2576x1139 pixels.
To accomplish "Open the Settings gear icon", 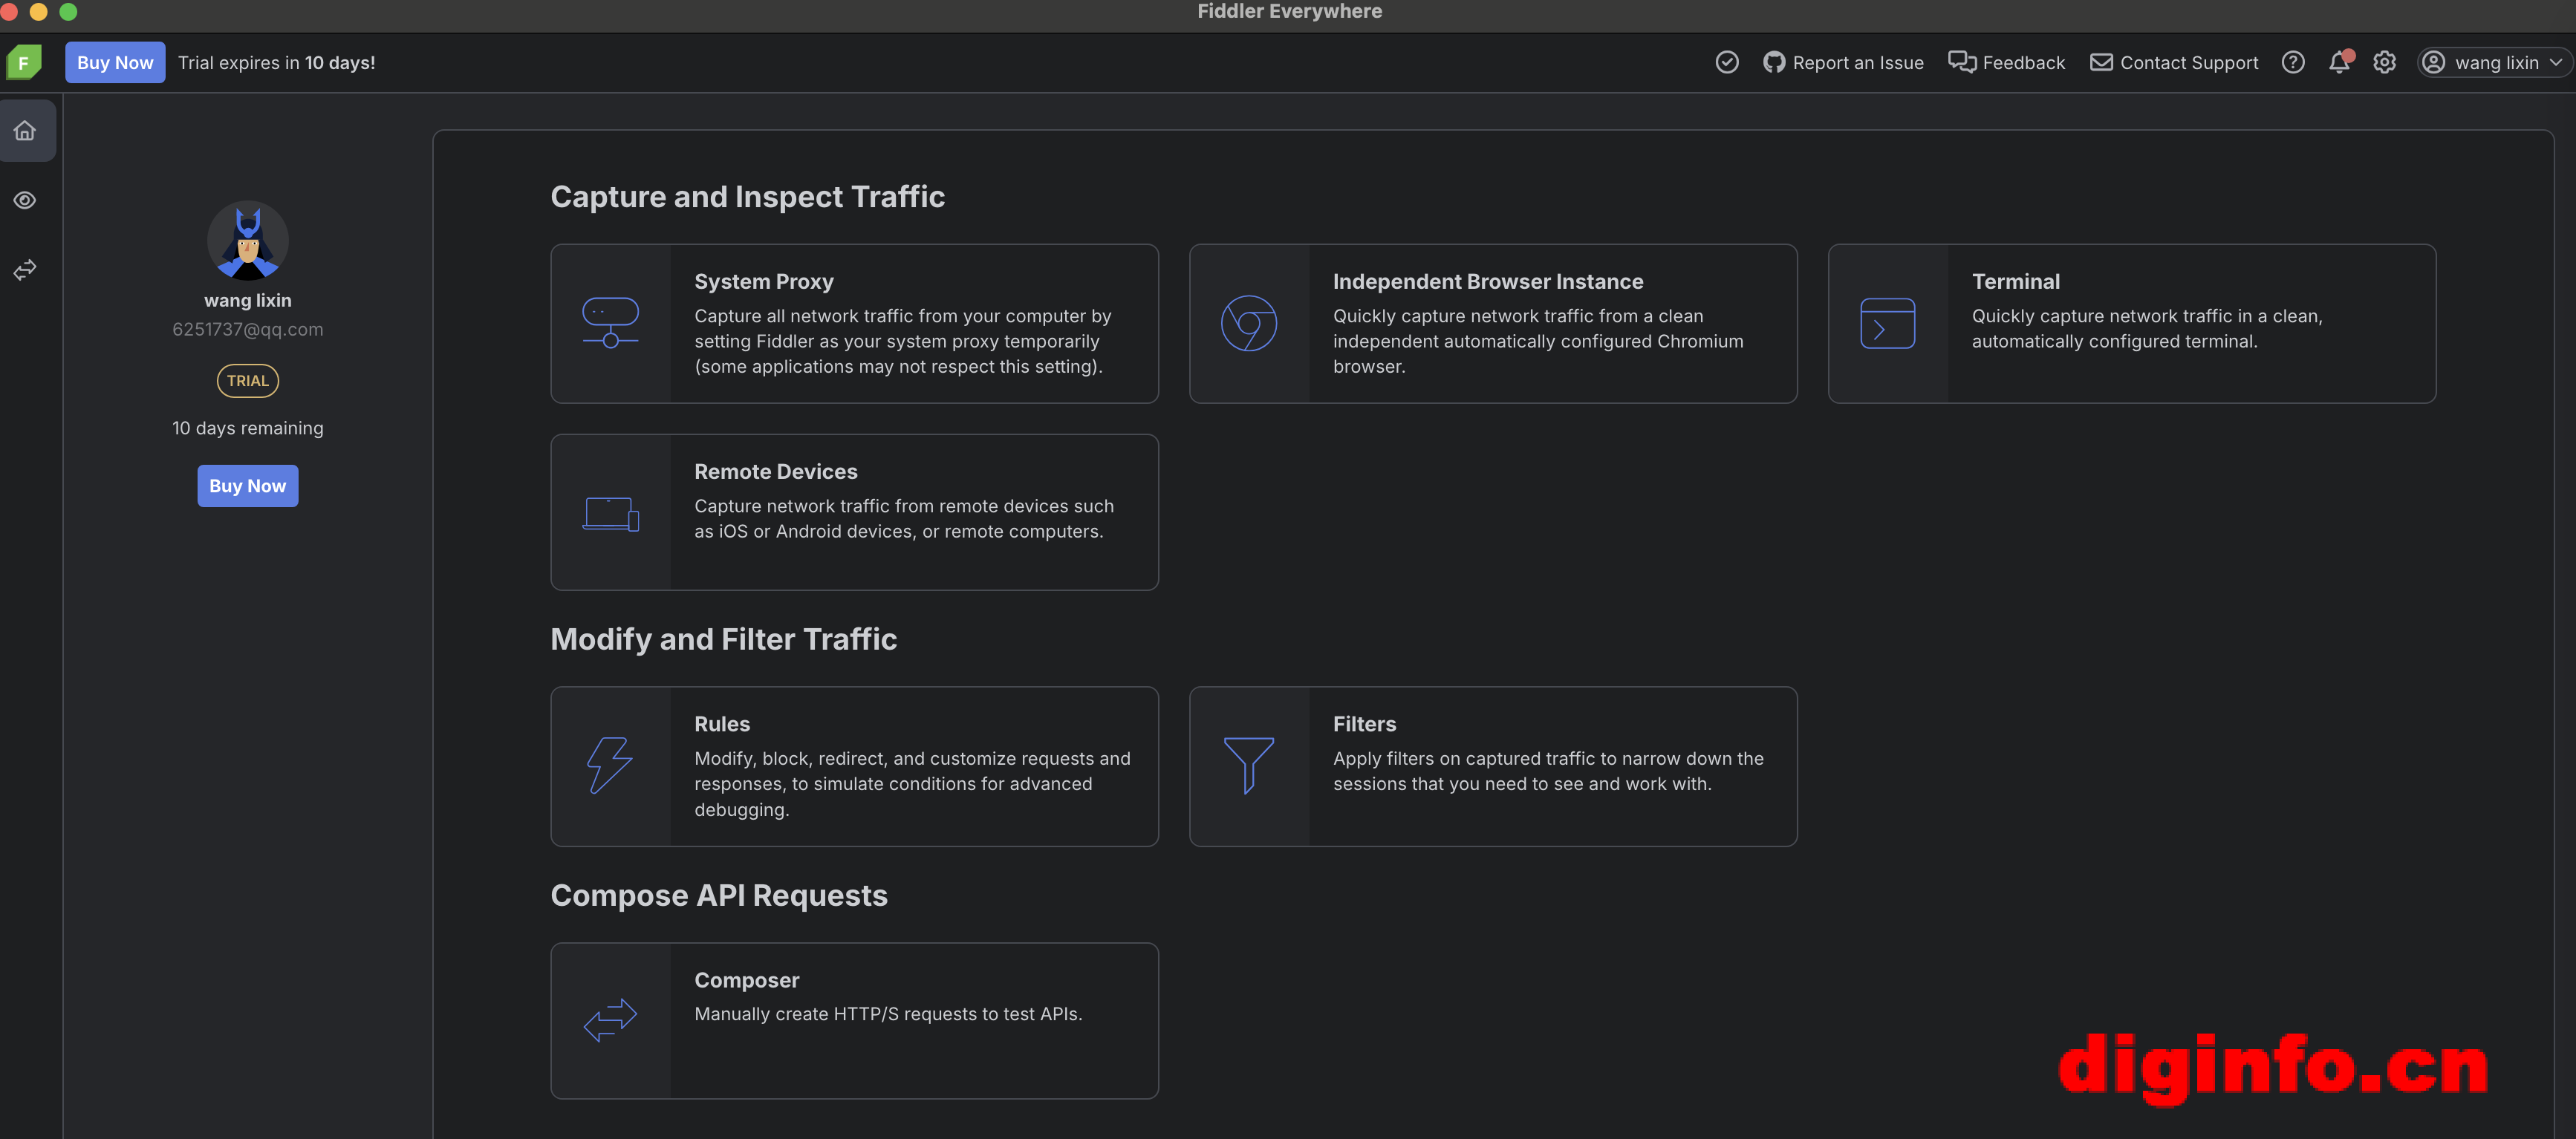I will (2385, 63).
